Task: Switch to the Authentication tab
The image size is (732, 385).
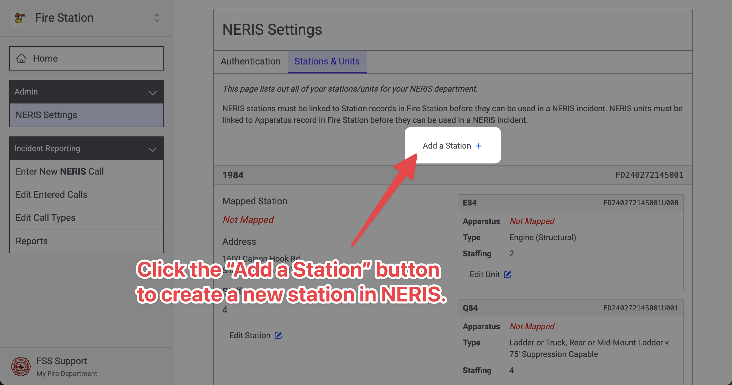Action: click(250, 61)
